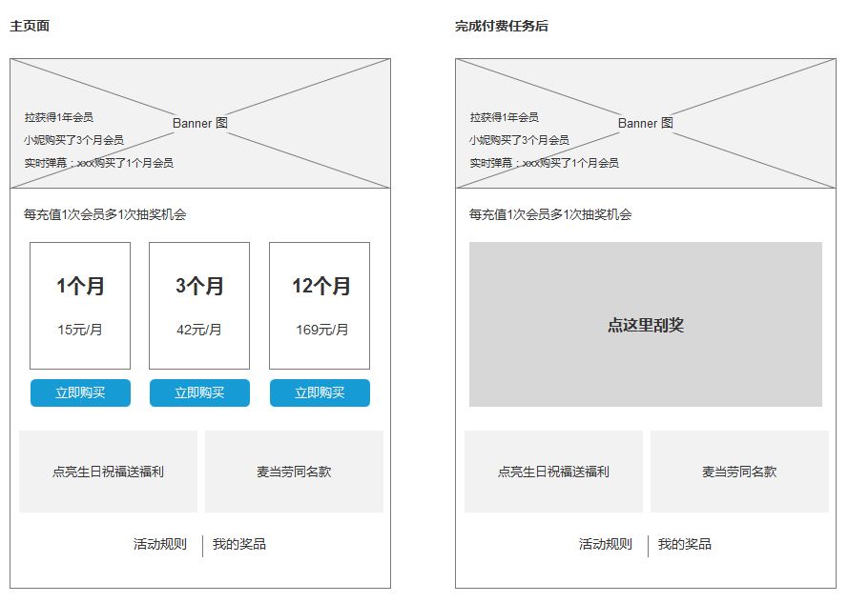
Task: Click 点亮生日祝福送福利 tile on 主页面
Action: click(x=108, y=472)
